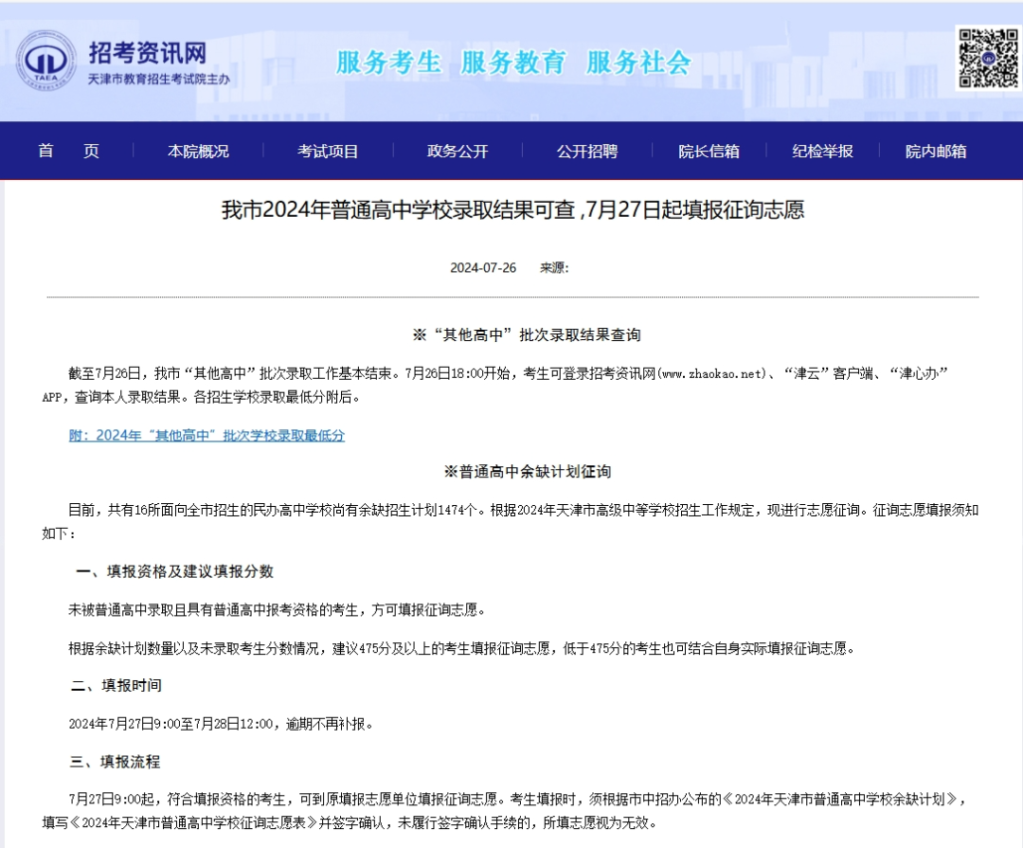
Task: Open the 本院概况 navigation menu
Action: pyautogui.click(x=198, y=151)
